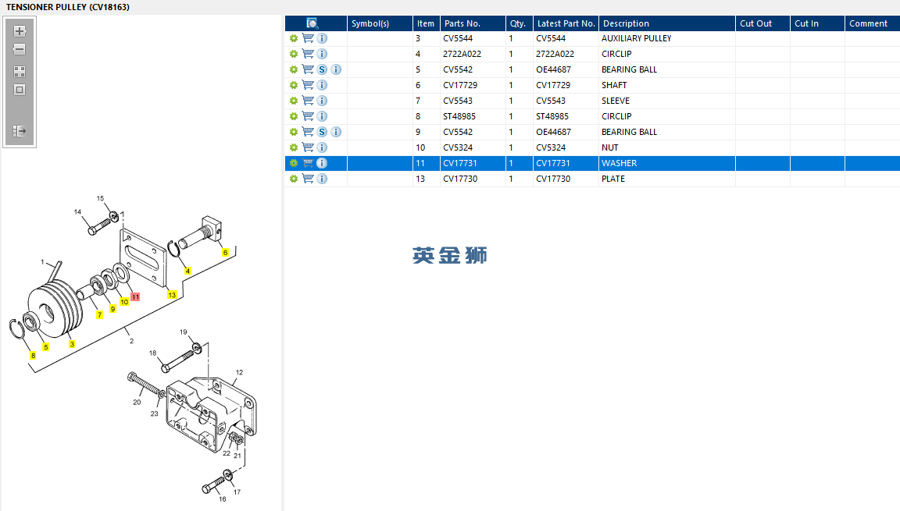Add SHAFT CV17729 to cart

[309, 85]
